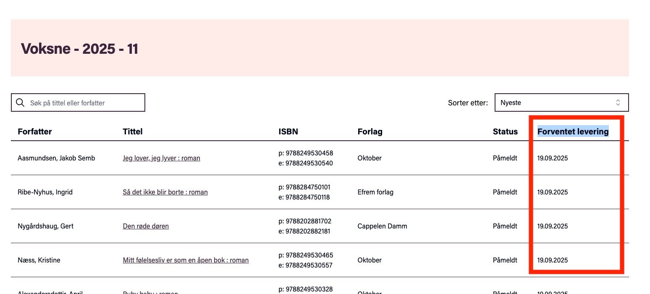Viewport: 650px width, 294px height.
Task: Open 'Jeg lover, jeg lyver : roman' link
Action: [x=161, y=158]
